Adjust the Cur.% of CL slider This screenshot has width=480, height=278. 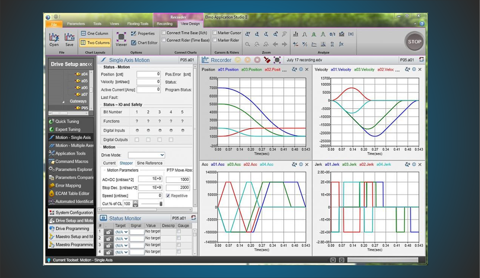point(161,204)
